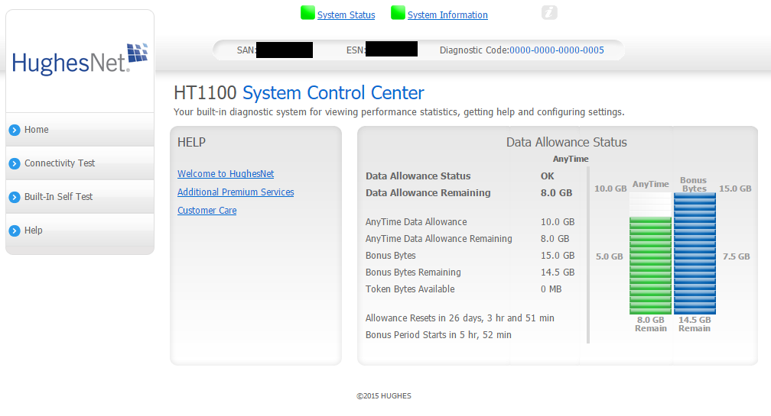The width and height of the screenshot is (771, 416).
Task: Click the '10.0 GB' chart scale label
Action: 610,189
